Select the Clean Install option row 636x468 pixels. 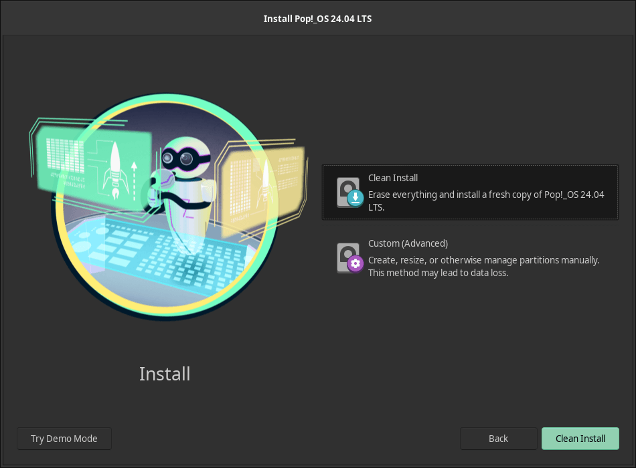[x=470, y=193]
